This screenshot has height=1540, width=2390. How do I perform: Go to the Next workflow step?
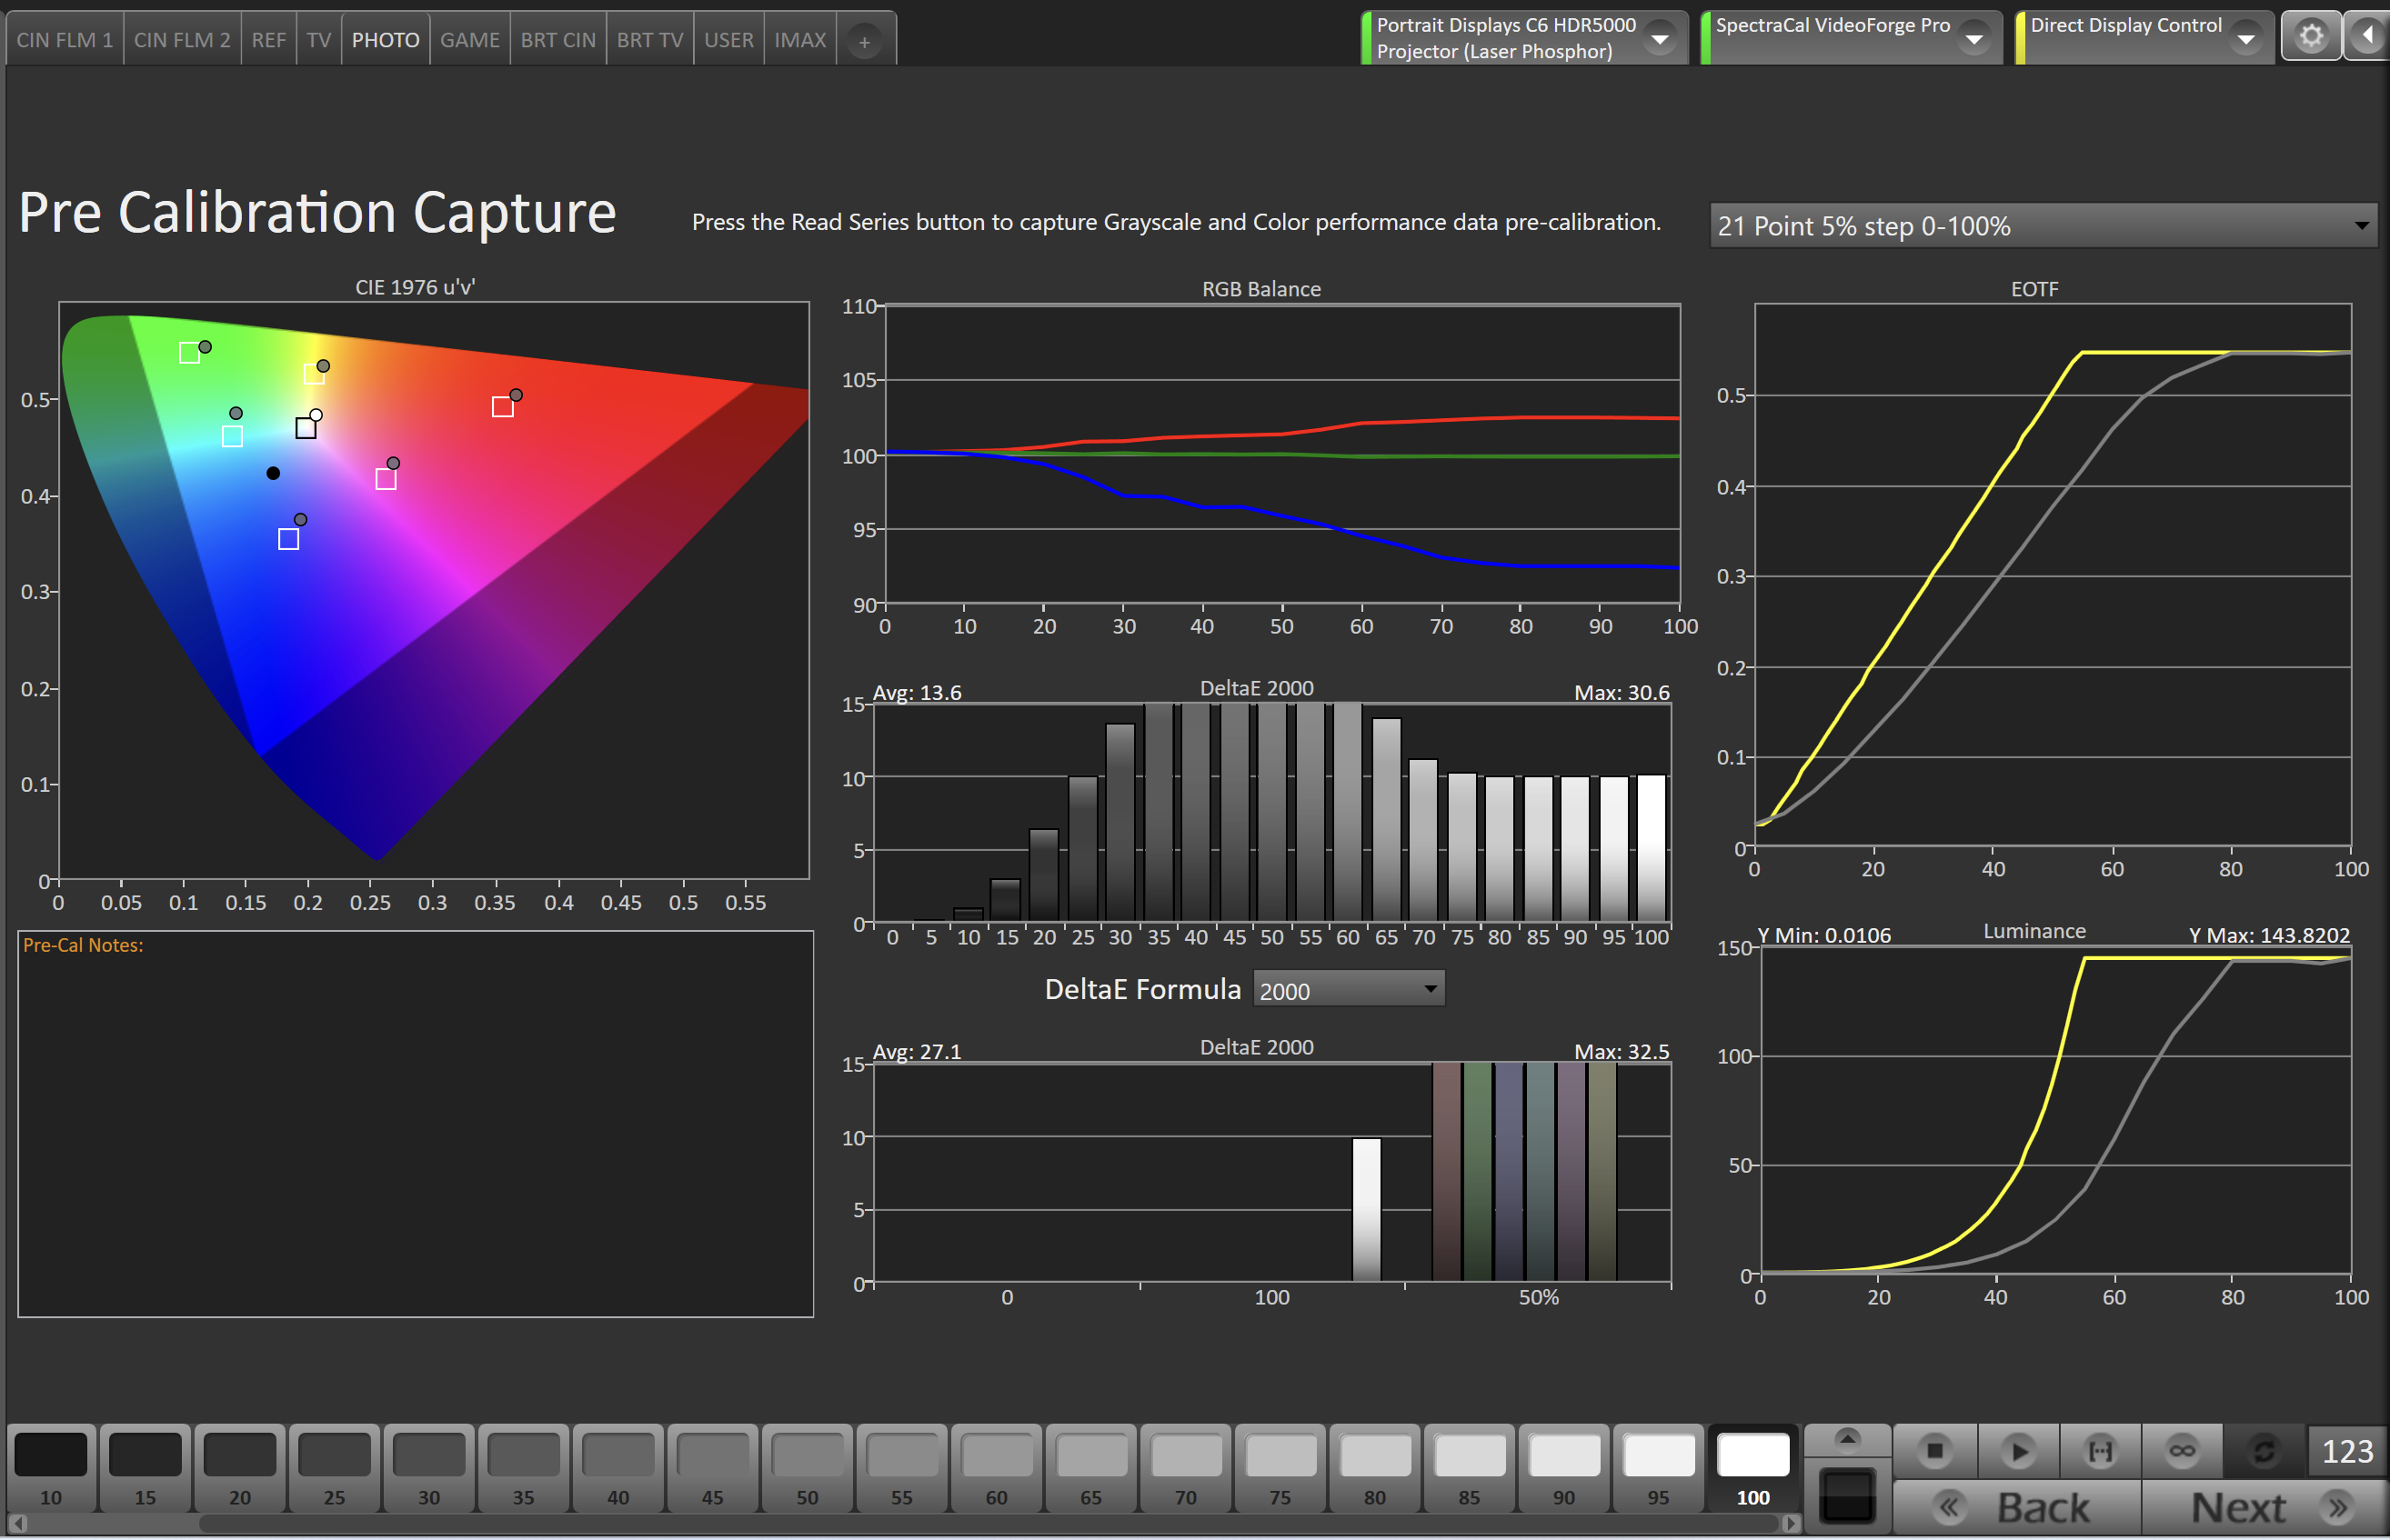pyautogui.click(x=2264, y=1508)
